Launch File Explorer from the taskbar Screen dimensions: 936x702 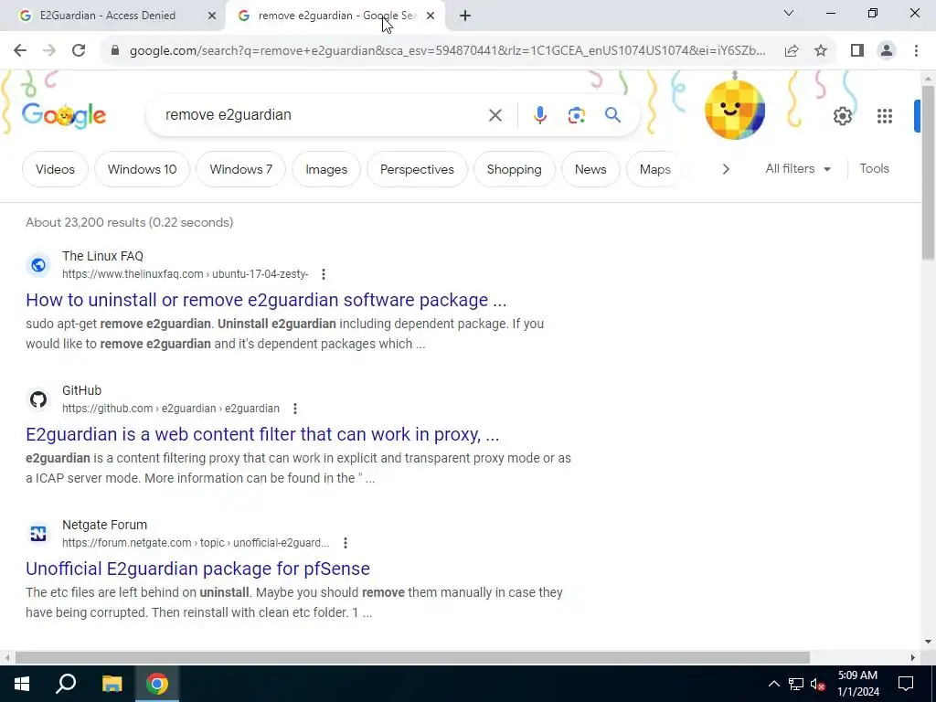coord(112,684)
